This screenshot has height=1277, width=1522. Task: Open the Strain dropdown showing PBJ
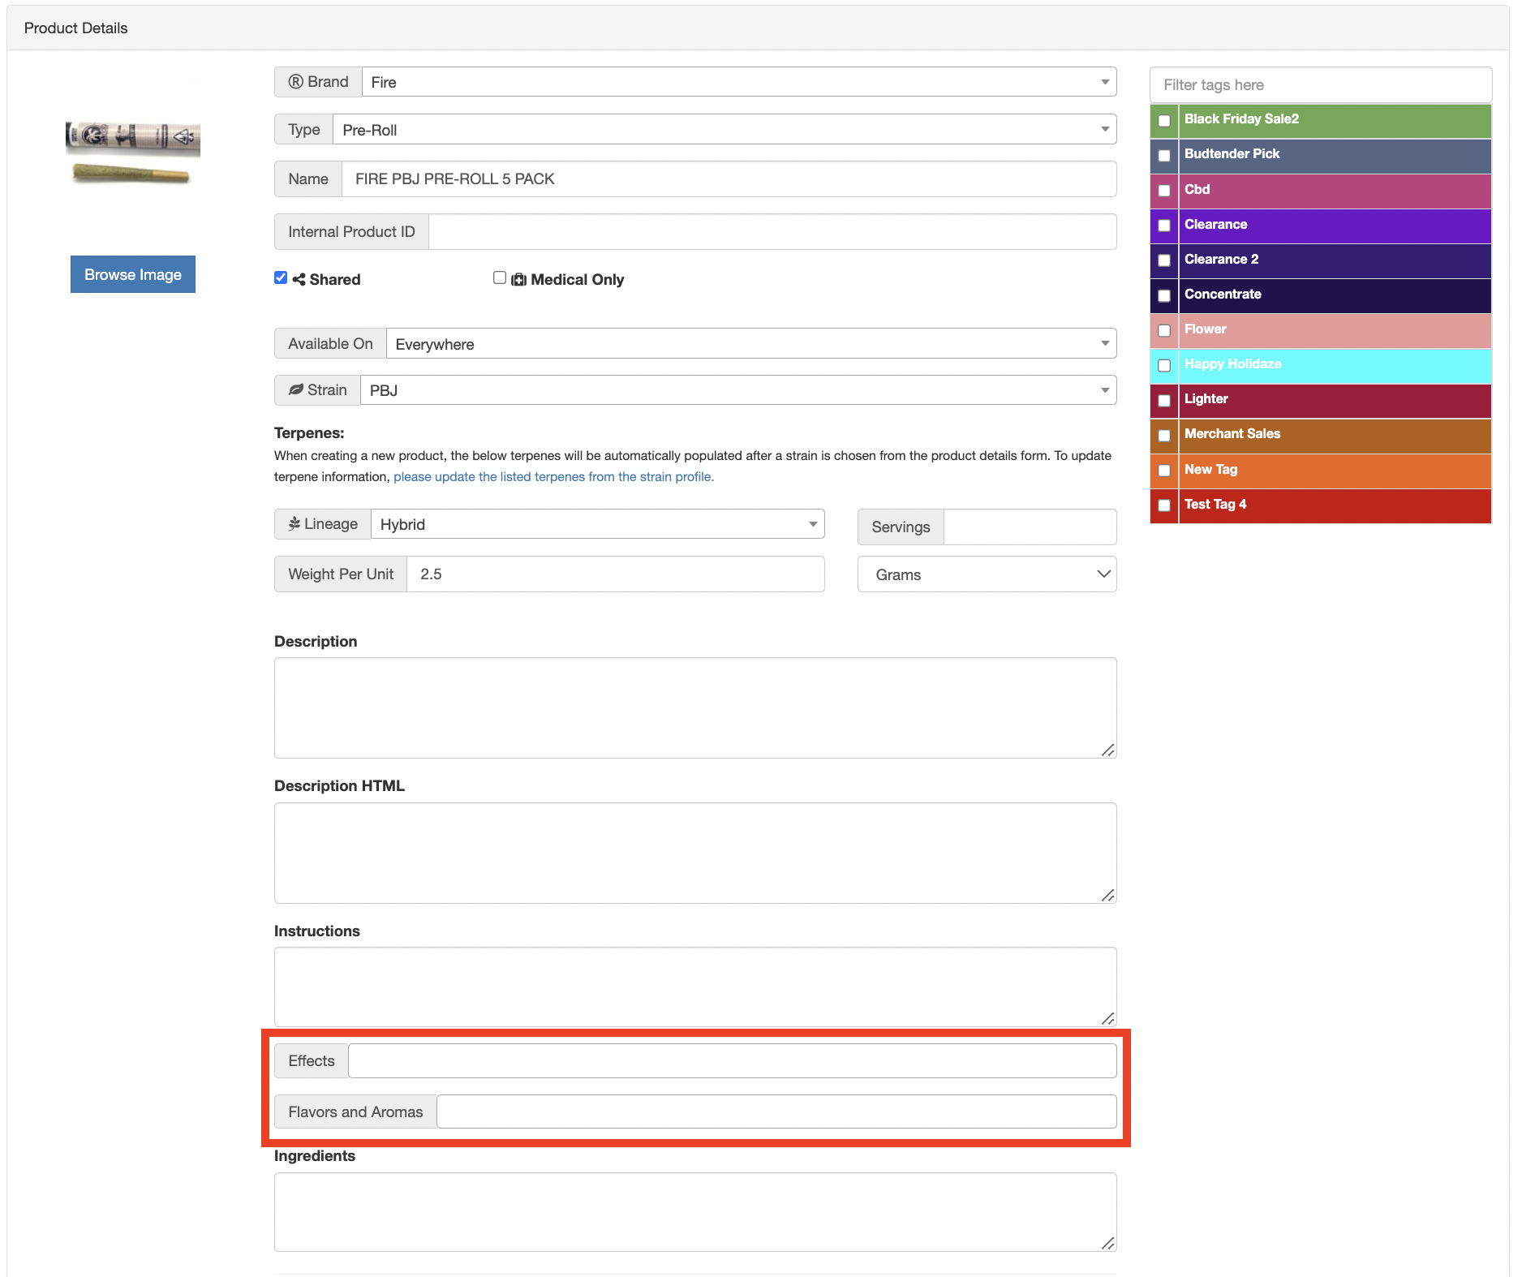738,390
